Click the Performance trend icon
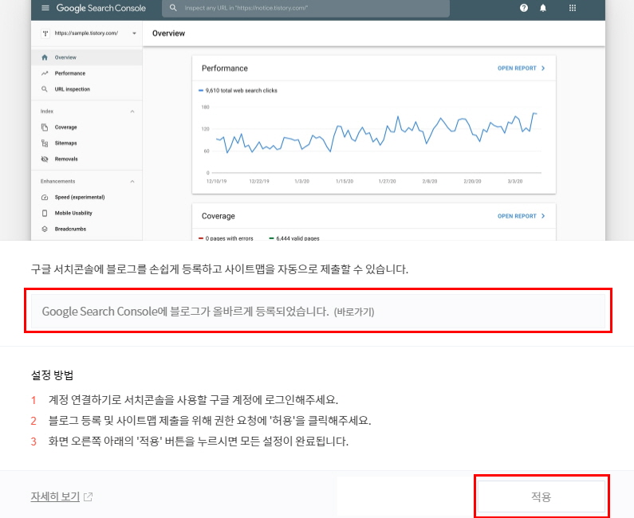 [x=45, y=73]
